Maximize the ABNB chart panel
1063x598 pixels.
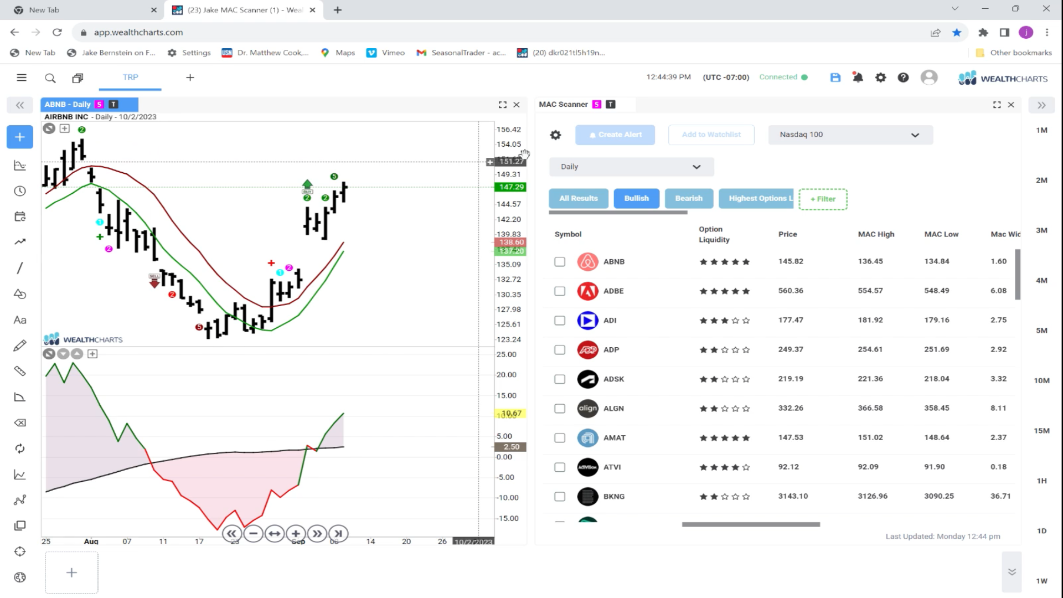503,105
